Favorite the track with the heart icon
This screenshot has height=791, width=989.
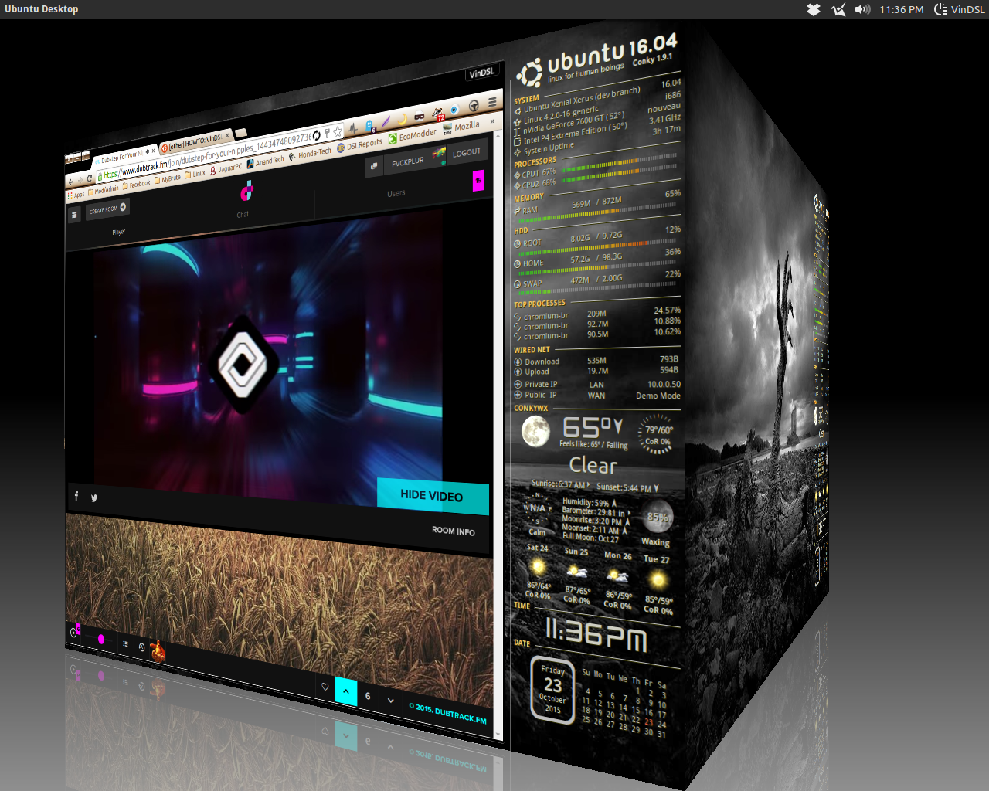click(x=325, y=687)
